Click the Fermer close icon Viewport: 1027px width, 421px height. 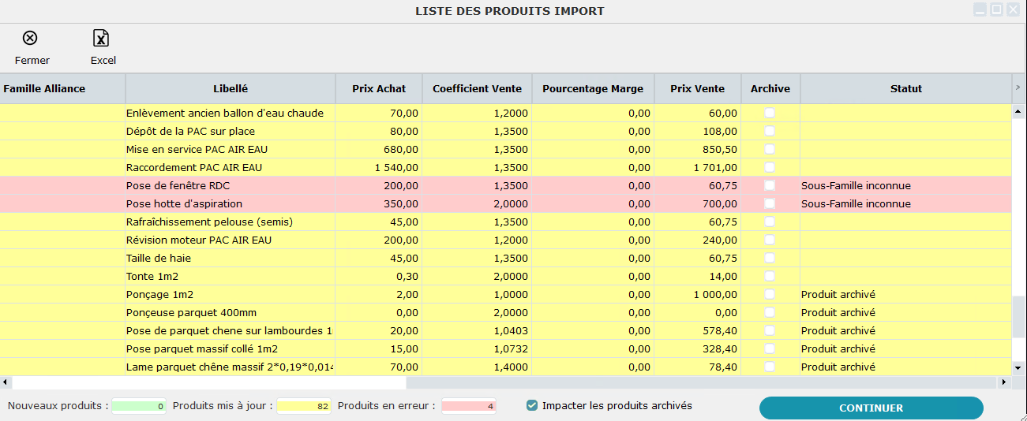tap(30, 39)
